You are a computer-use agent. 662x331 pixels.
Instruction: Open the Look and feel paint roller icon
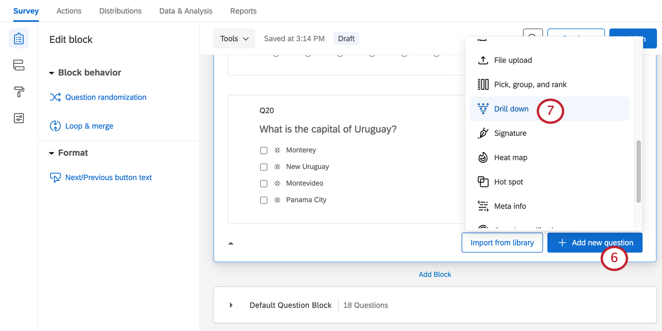pos(19,92)
